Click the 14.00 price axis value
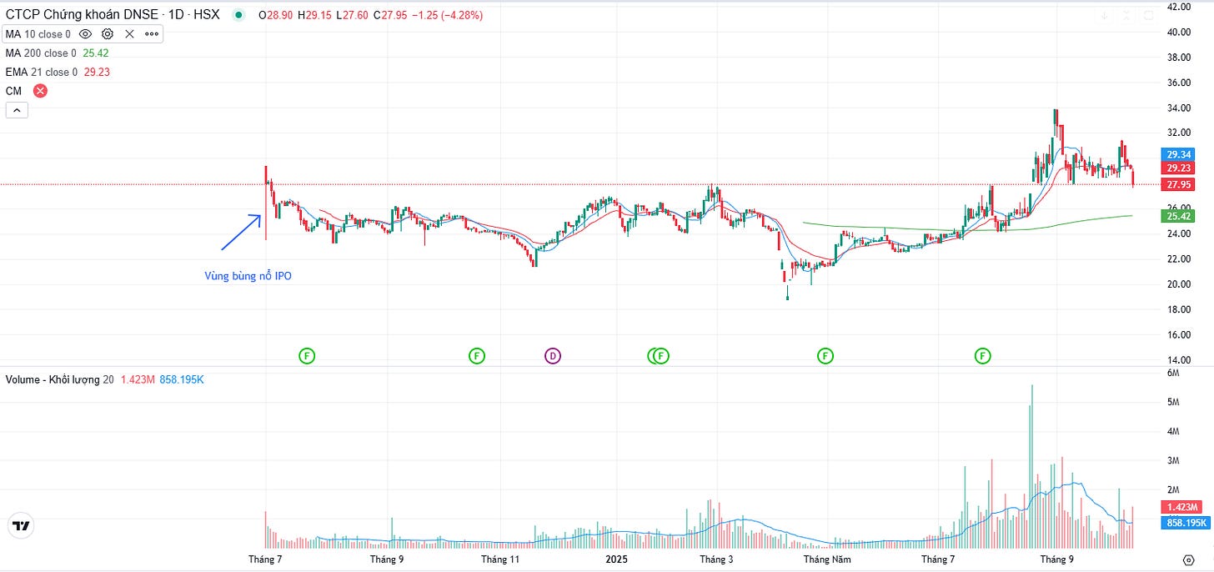The height and width of the screenshot is (572, 1214). click(1178, 359)
